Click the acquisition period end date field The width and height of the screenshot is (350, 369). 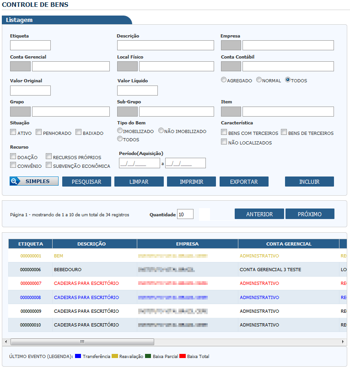click(185, 163)
